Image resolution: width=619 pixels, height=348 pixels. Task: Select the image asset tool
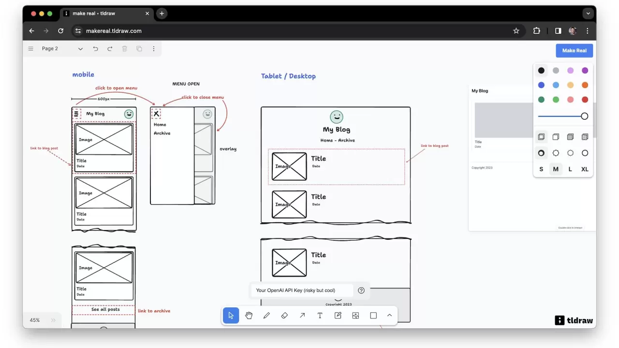(355, 316)
